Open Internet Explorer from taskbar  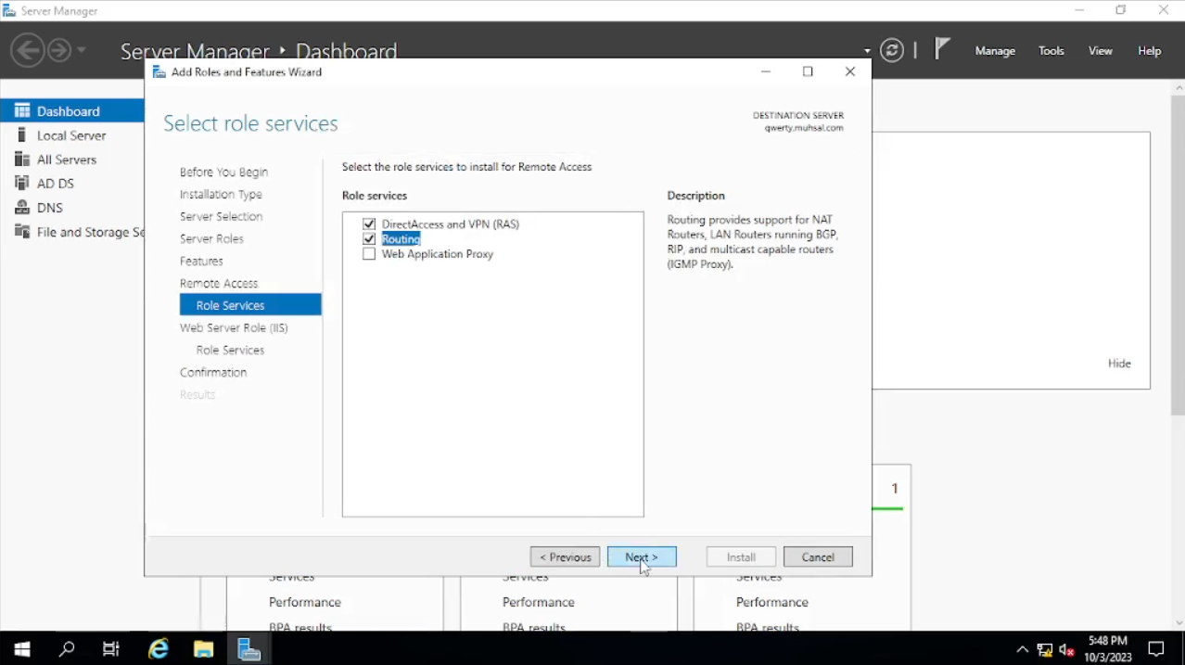point(159,648)
